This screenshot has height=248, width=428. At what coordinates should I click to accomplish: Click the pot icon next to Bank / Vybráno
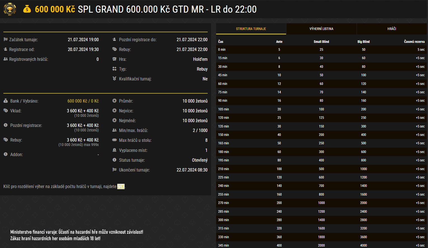[x=5, y=101]
